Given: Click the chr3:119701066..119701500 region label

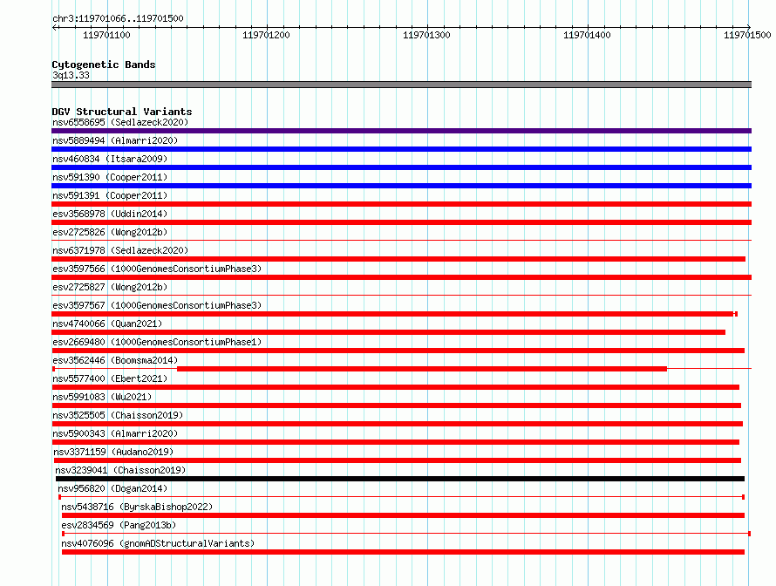Looking at the screenshot, I should click(x=118, y=18).
